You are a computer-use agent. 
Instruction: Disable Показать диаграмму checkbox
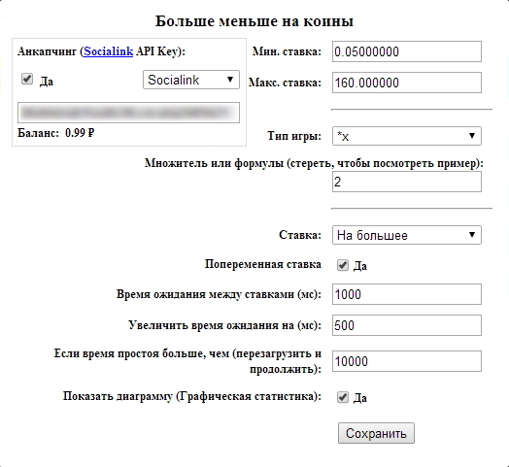[343, 397]
